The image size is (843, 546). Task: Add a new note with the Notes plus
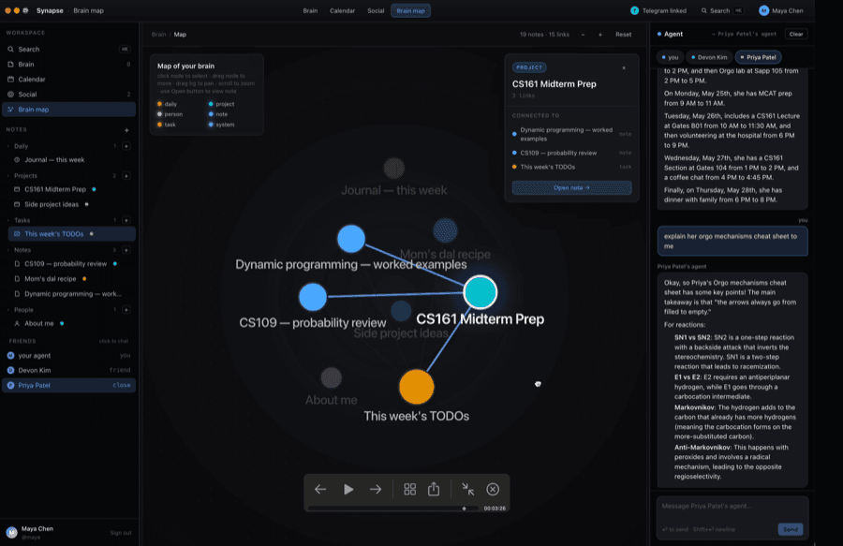[x=126, y=130]
